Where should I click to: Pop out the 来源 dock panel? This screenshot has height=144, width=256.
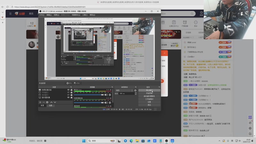(71, 87)
